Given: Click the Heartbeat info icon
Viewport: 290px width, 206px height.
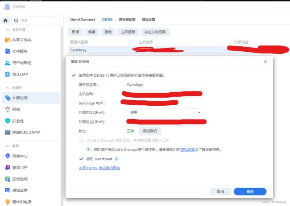Looking at the screenshot, I should point(116,159).
